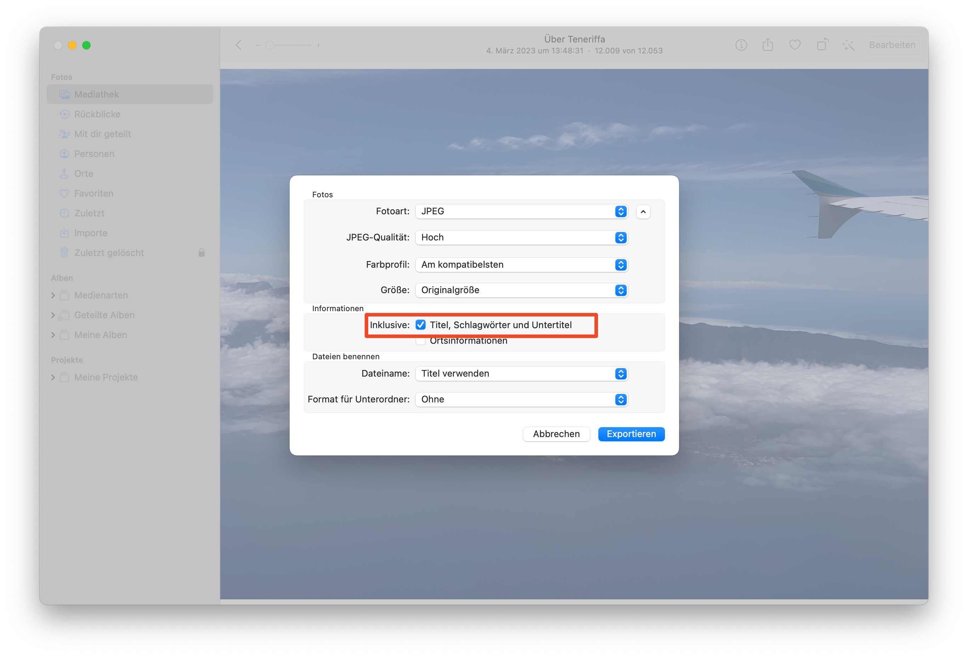Click the zoom slider knob
The height and width of the screenshot is (657, 968).
point(270,45)
